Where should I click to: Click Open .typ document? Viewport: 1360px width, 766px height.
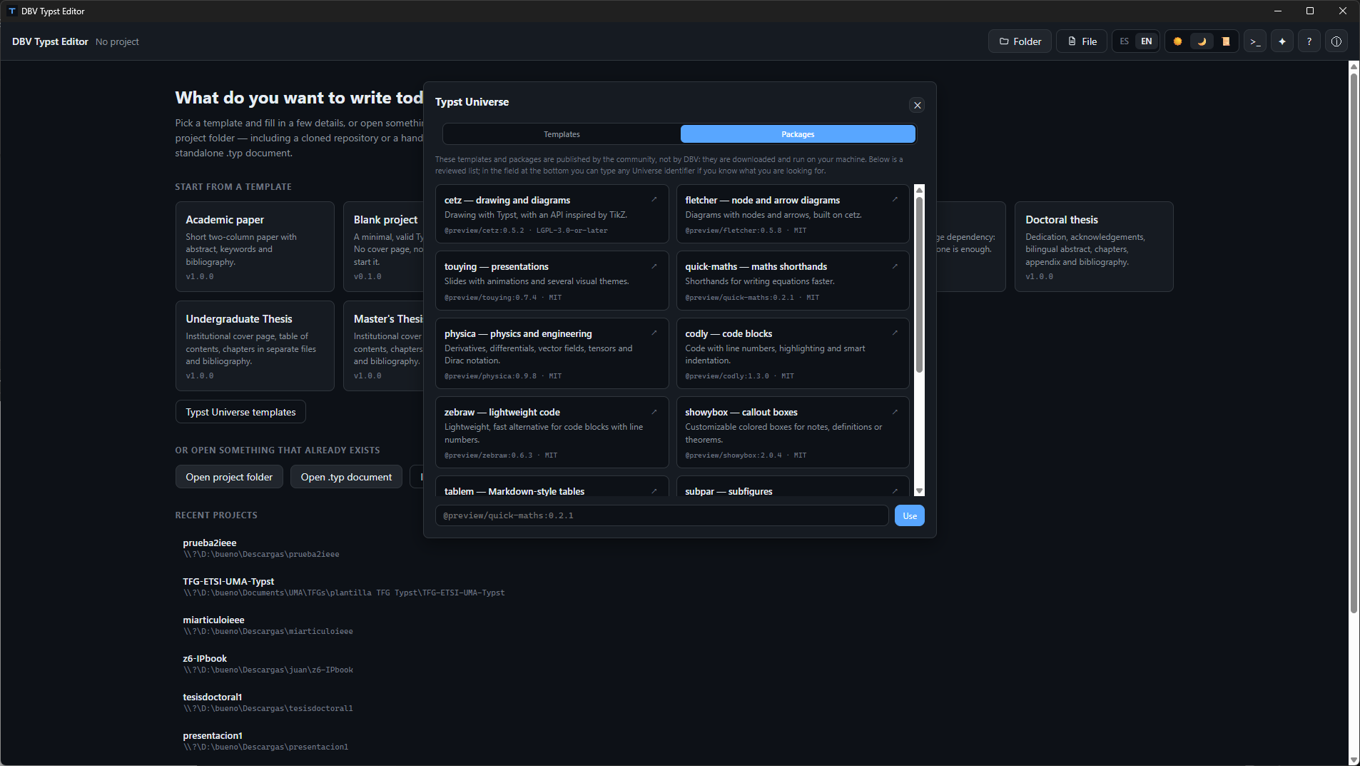click(x=346, y=477)
